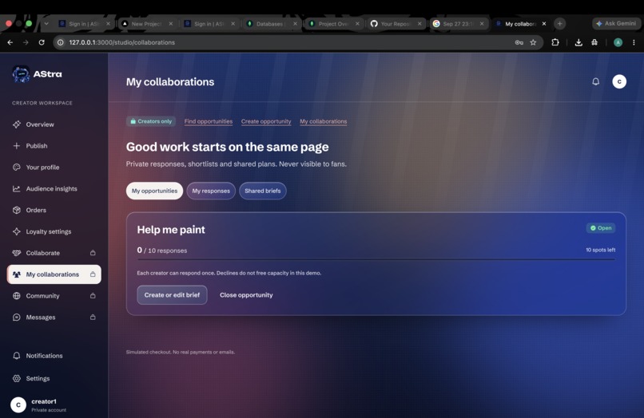
Task: Select Collaborate in the sidebar
Action: click(x=54, y=253)
